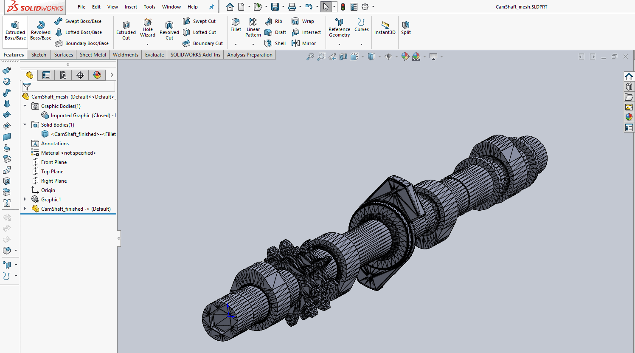Click the Lofted Boss/Base tool
The width and height of the screenshot is (635, 353).
[x=79, y=32]
